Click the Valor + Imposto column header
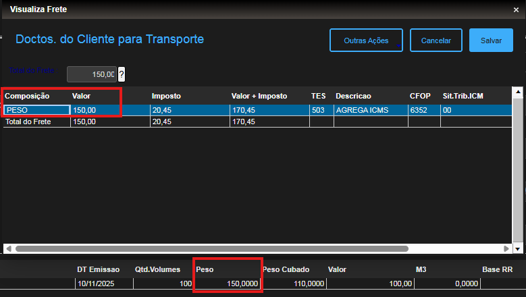 coord(259,96)
